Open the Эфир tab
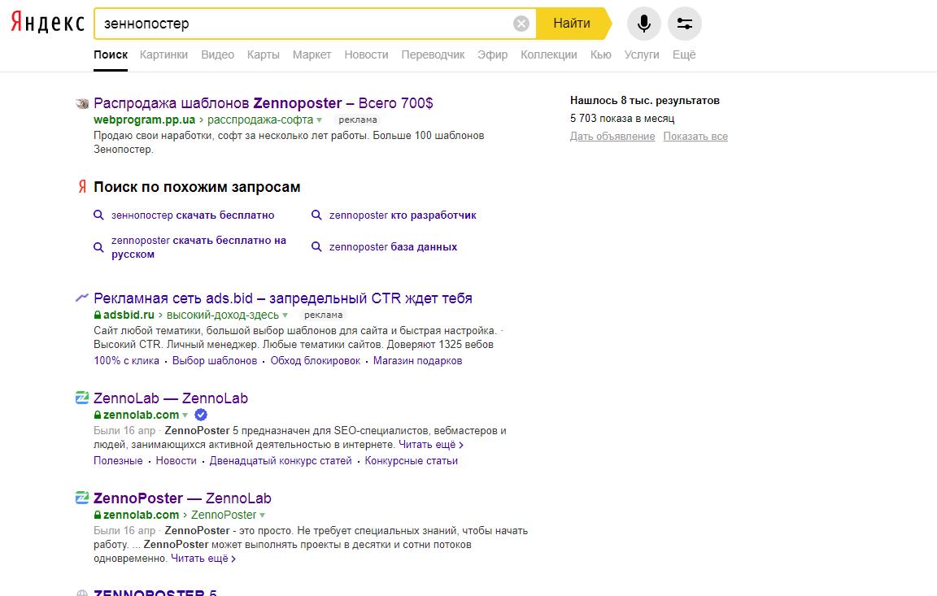This screenshot has width=937, height=596. pyautogui.click(x=492, y=54)
